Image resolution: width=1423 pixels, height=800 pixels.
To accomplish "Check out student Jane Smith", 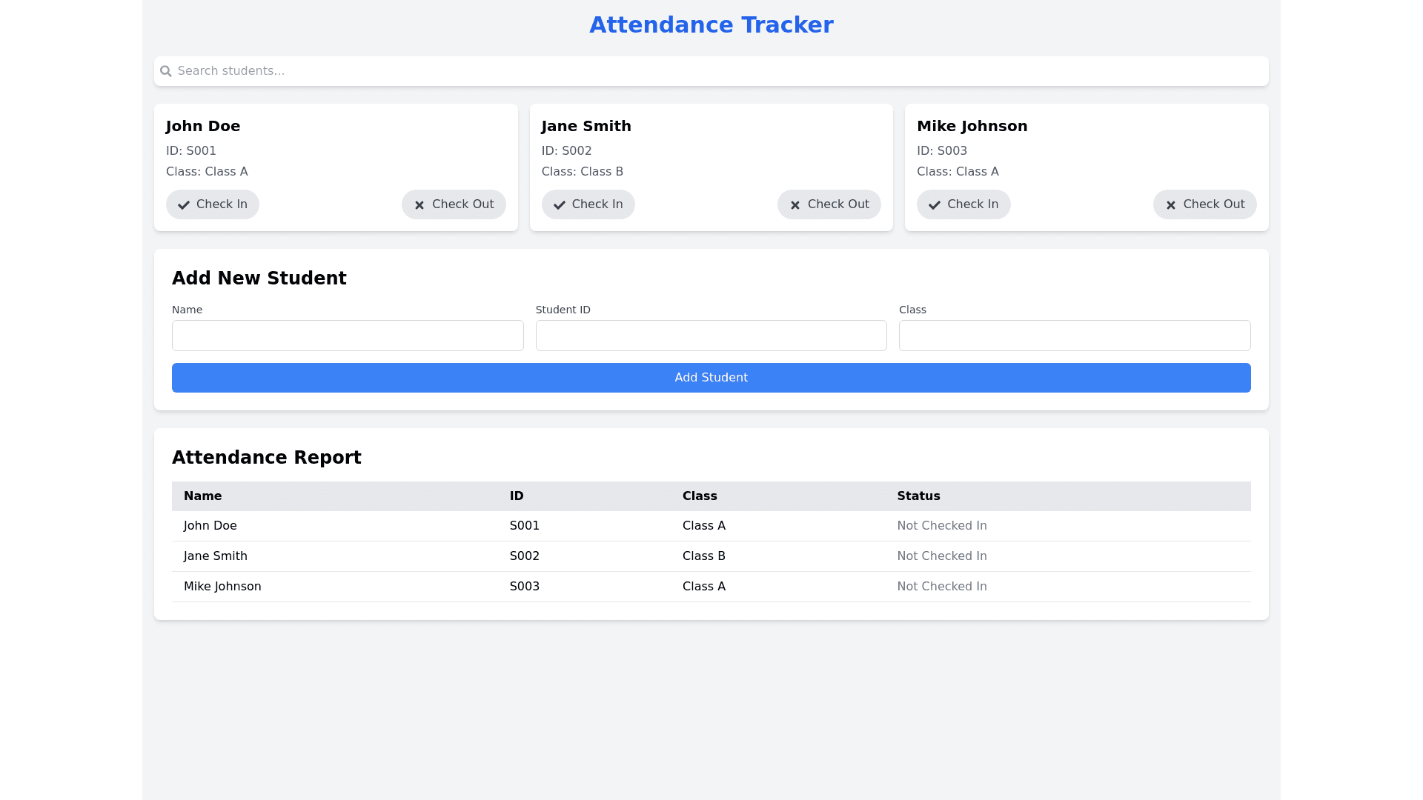I will click(829, 204).
